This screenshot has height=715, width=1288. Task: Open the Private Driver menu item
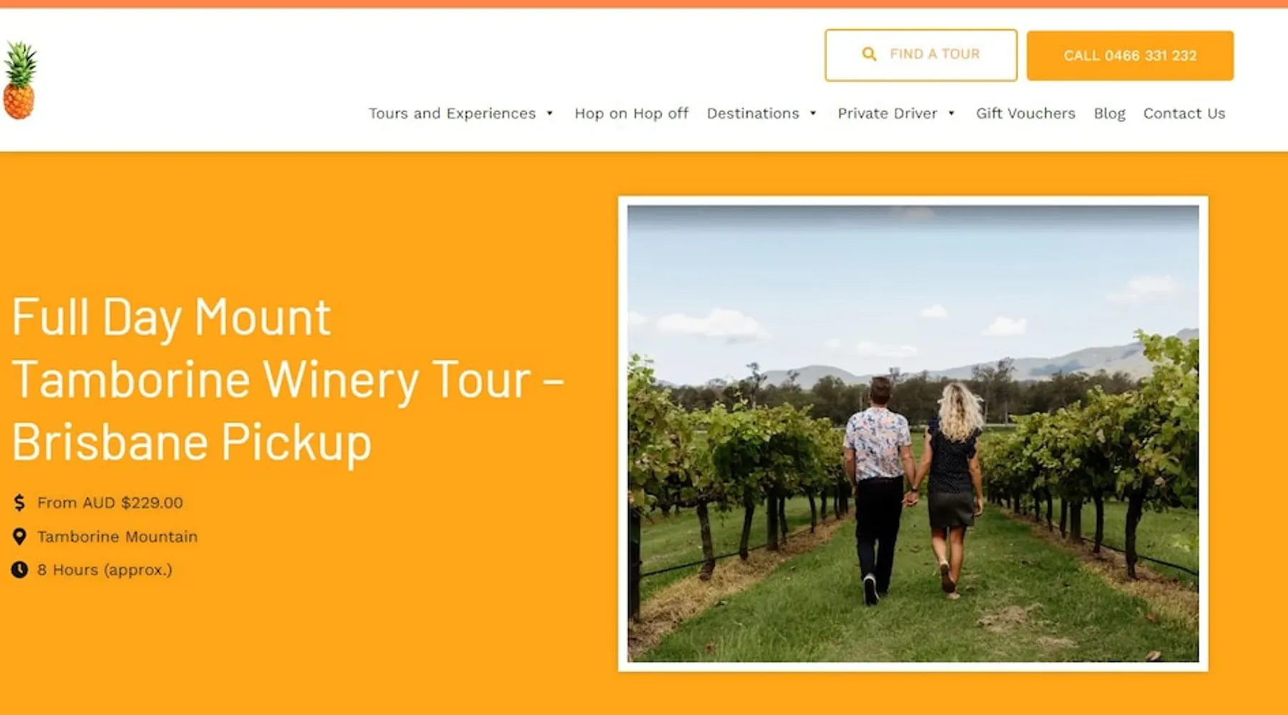coord(887,114)
